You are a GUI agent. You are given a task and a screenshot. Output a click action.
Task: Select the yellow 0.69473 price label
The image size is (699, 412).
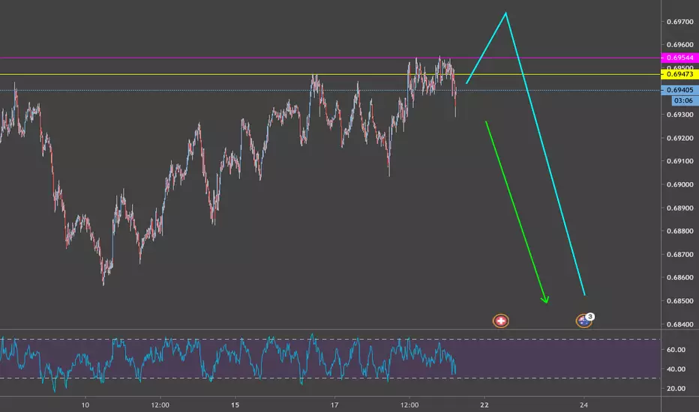coord(679,74)
